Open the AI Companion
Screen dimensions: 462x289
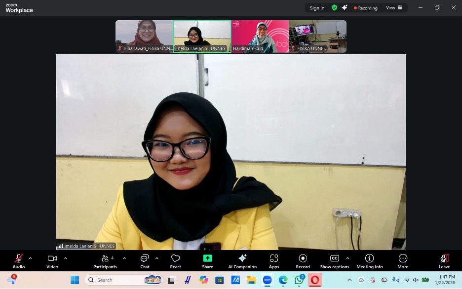click(x=242, y=260)
